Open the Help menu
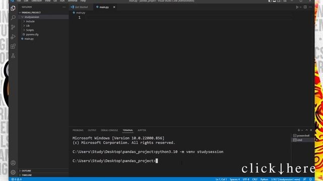Image resolution: width=323 pixels, height=181 pixels. 83,1
